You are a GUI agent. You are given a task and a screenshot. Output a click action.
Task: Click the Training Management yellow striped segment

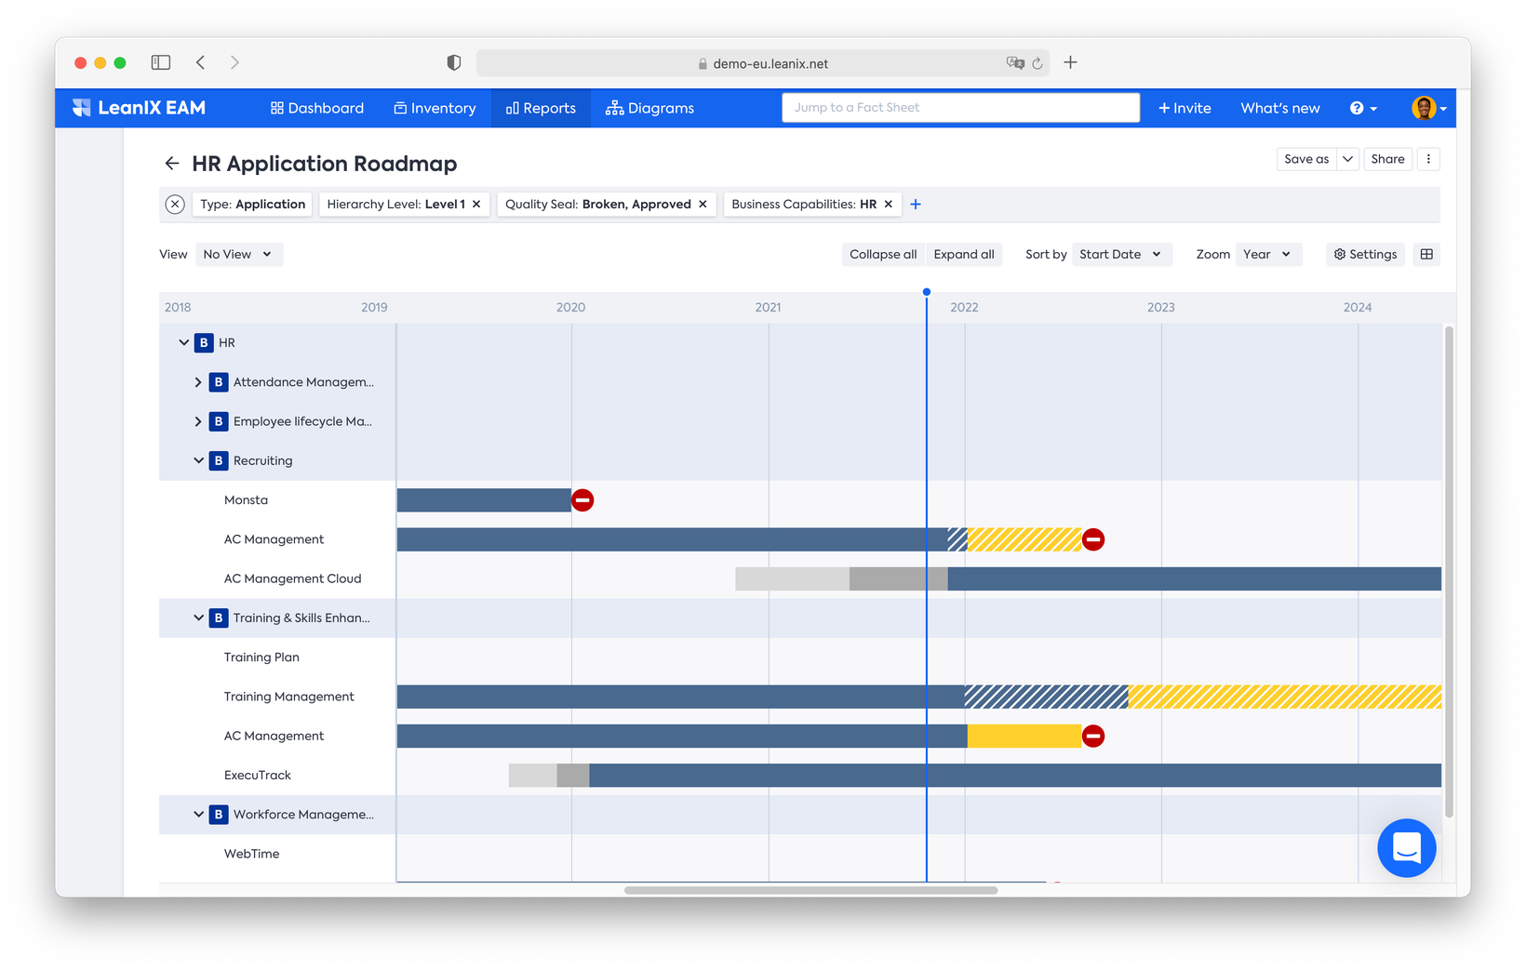point(1284,697)
